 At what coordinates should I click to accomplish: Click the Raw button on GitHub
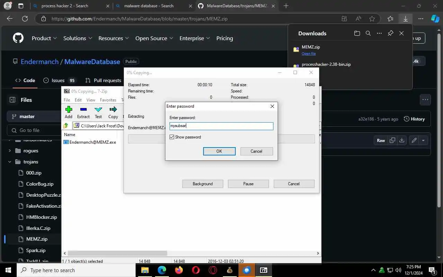coord(381,140)
